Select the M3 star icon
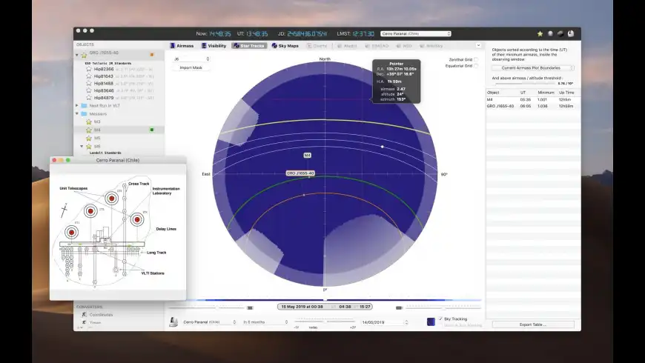This screenshot has width=645, height=363. [88, 121]
